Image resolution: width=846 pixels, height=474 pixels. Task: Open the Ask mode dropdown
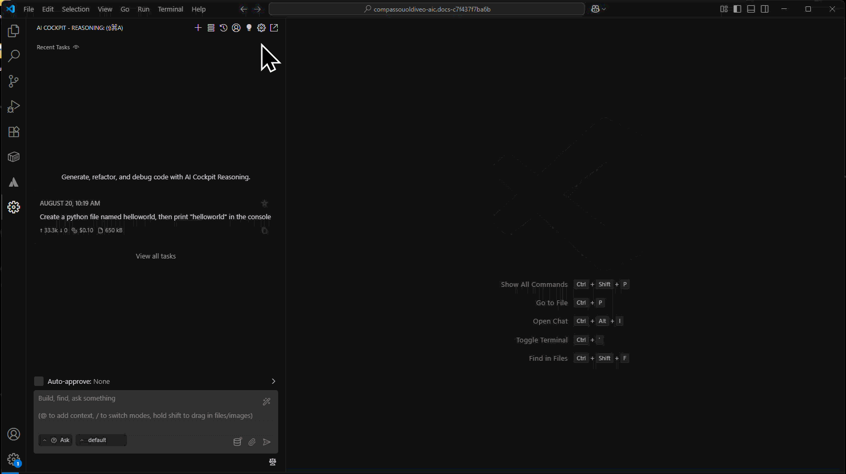56,440
